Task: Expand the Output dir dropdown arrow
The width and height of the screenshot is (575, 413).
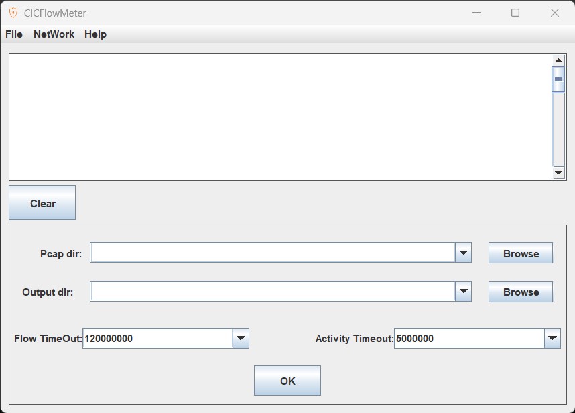Action: click(464, 291)
